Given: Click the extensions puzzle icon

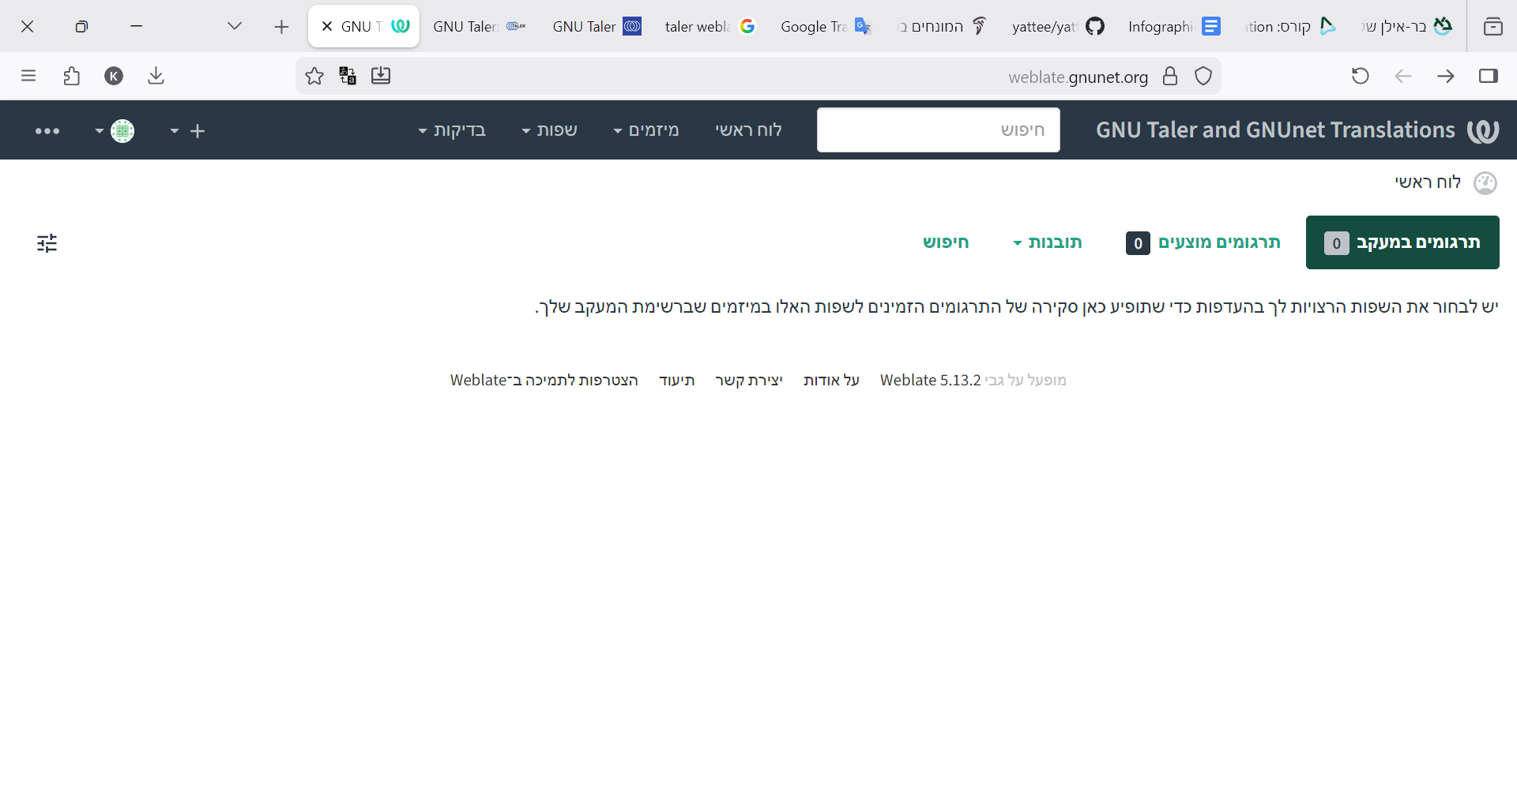Looking at the screenshot, I should pos(72,76).
